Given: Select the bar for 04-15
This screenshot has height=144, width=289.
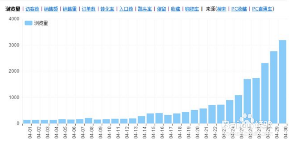Looking at the screenshot, I should 150,118.
